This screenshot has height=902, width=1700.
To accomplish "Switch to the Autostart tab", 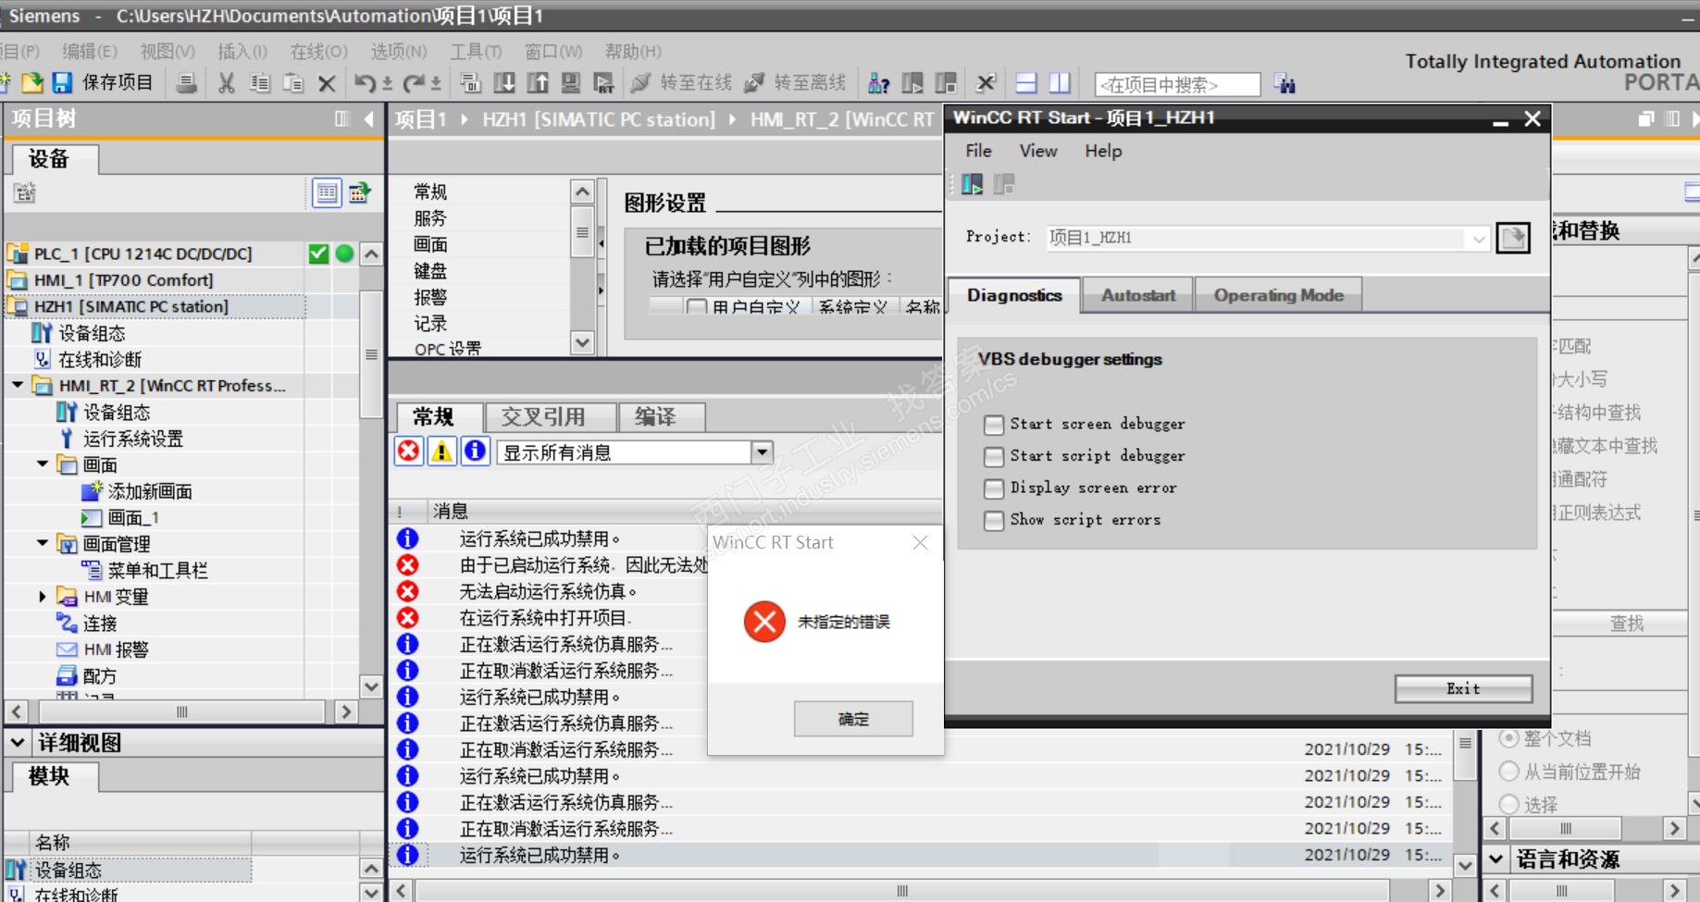I will pos(1138,295).
